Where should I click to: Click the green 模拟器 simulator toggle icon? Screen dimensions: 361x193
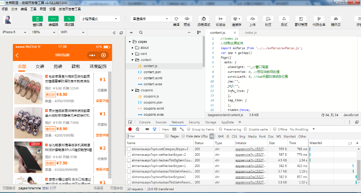click(37, 19)
